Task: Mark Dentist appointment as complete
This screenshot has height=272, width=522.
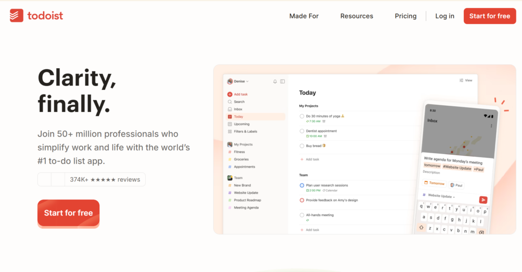Action: (302, 131)
